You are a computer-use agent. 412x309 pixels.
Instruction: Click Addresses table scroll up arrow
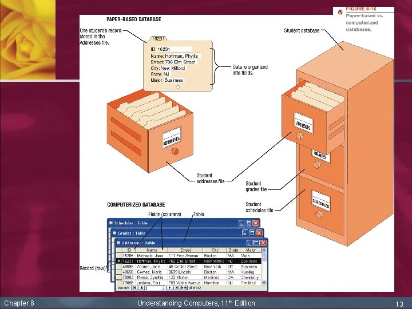pos(264,250)
